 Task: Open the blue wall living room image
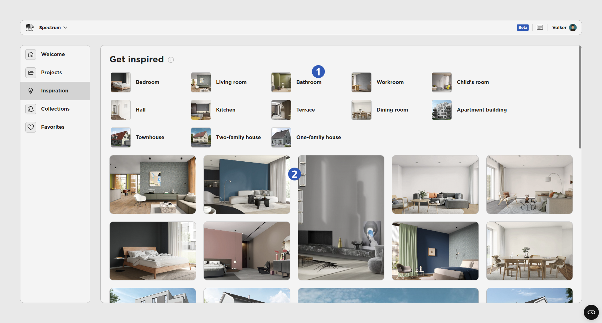247,185
